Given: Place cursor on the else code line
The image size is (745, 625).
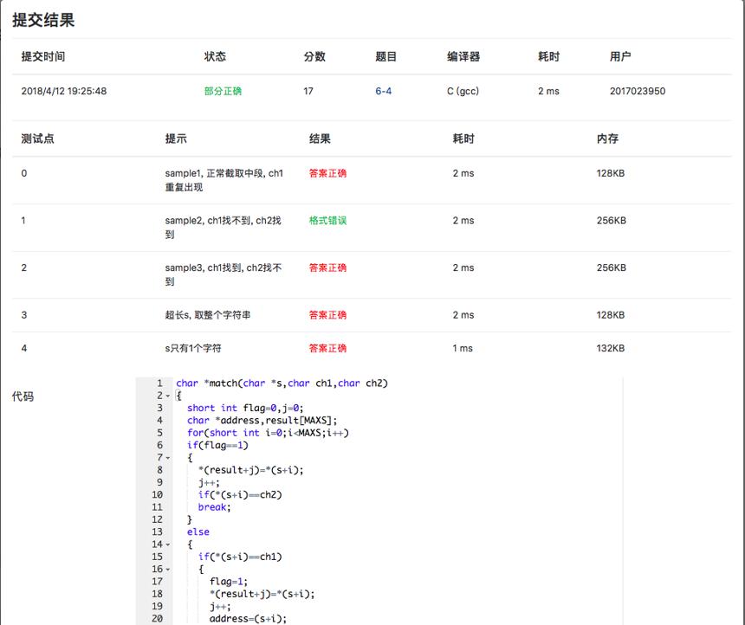Looking at the screenshot, I should (198, 532).
